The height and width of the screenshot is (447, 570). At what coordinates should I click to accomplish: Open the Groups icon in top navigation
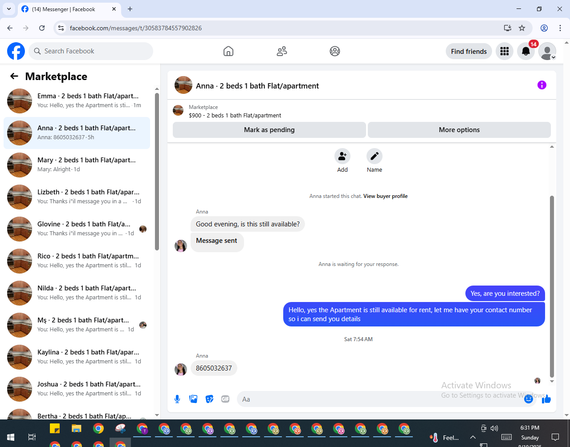click(x=335, y=51)
